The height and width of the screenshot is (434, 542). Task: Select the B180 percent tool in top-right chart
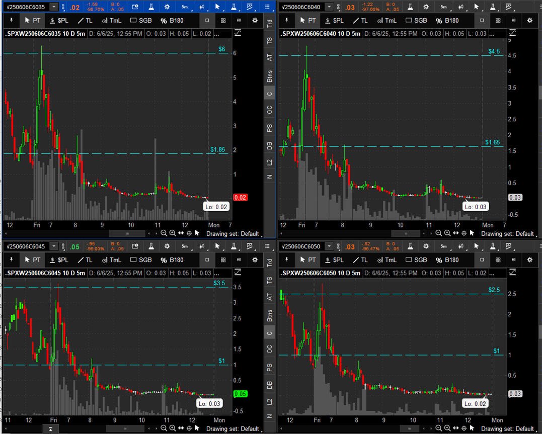[448, 21]
